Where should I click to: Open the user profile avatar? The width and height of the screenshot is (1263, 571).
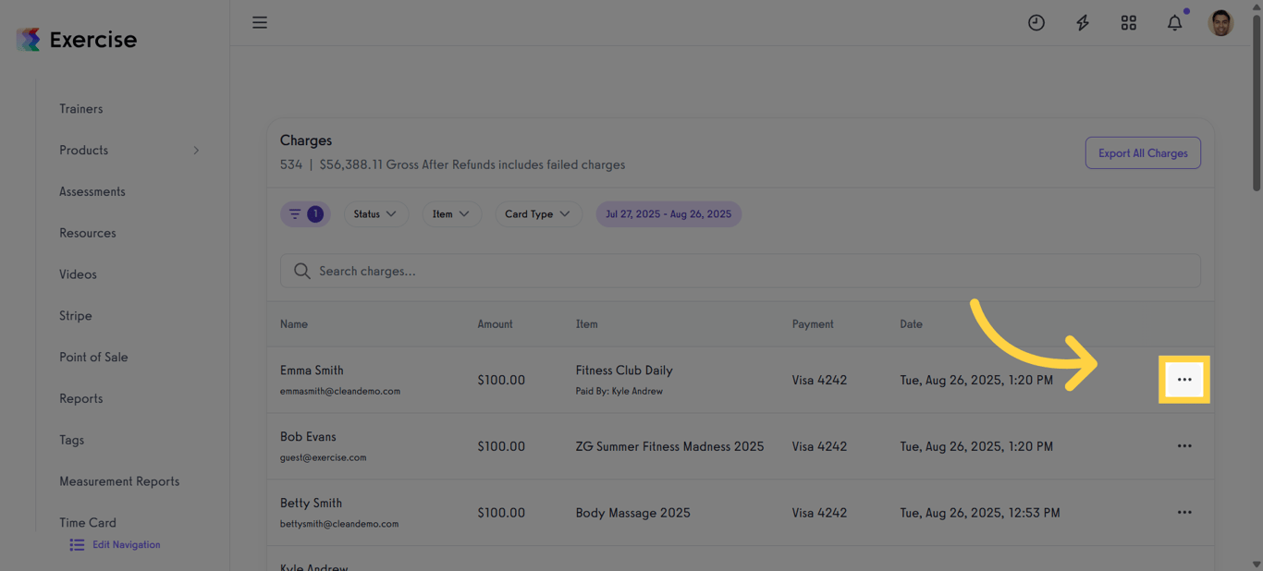pyautogui.click(x=1220, y=23)
